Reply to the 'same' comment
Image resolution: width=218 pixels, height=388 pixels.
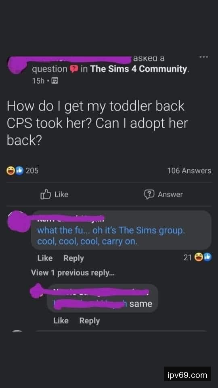(90, 321)
